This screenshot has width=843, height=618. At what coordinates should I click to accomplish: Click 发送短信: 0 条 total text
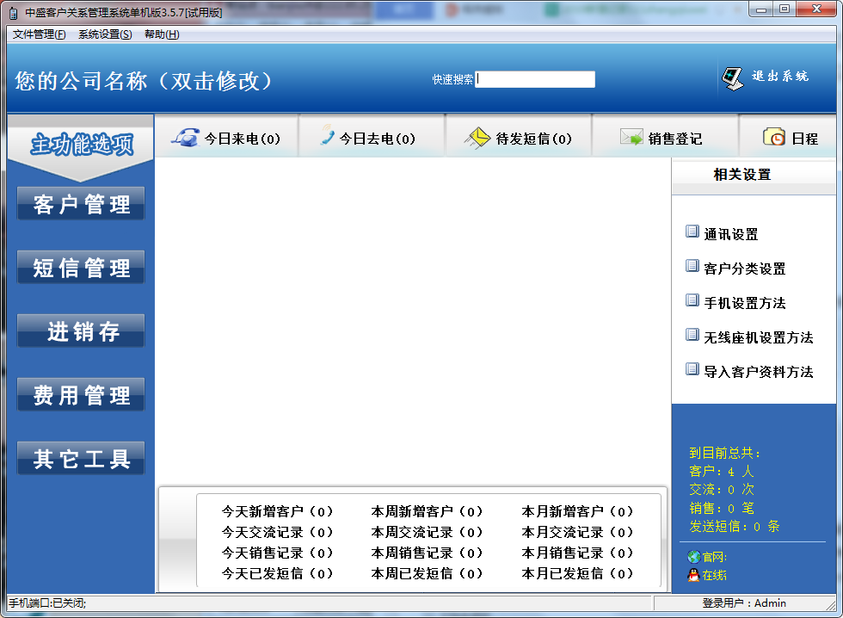click(735, 526)
